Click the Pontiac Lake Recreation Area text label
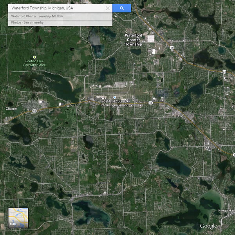This screenshot has height=235, width=235. (35, 63)
